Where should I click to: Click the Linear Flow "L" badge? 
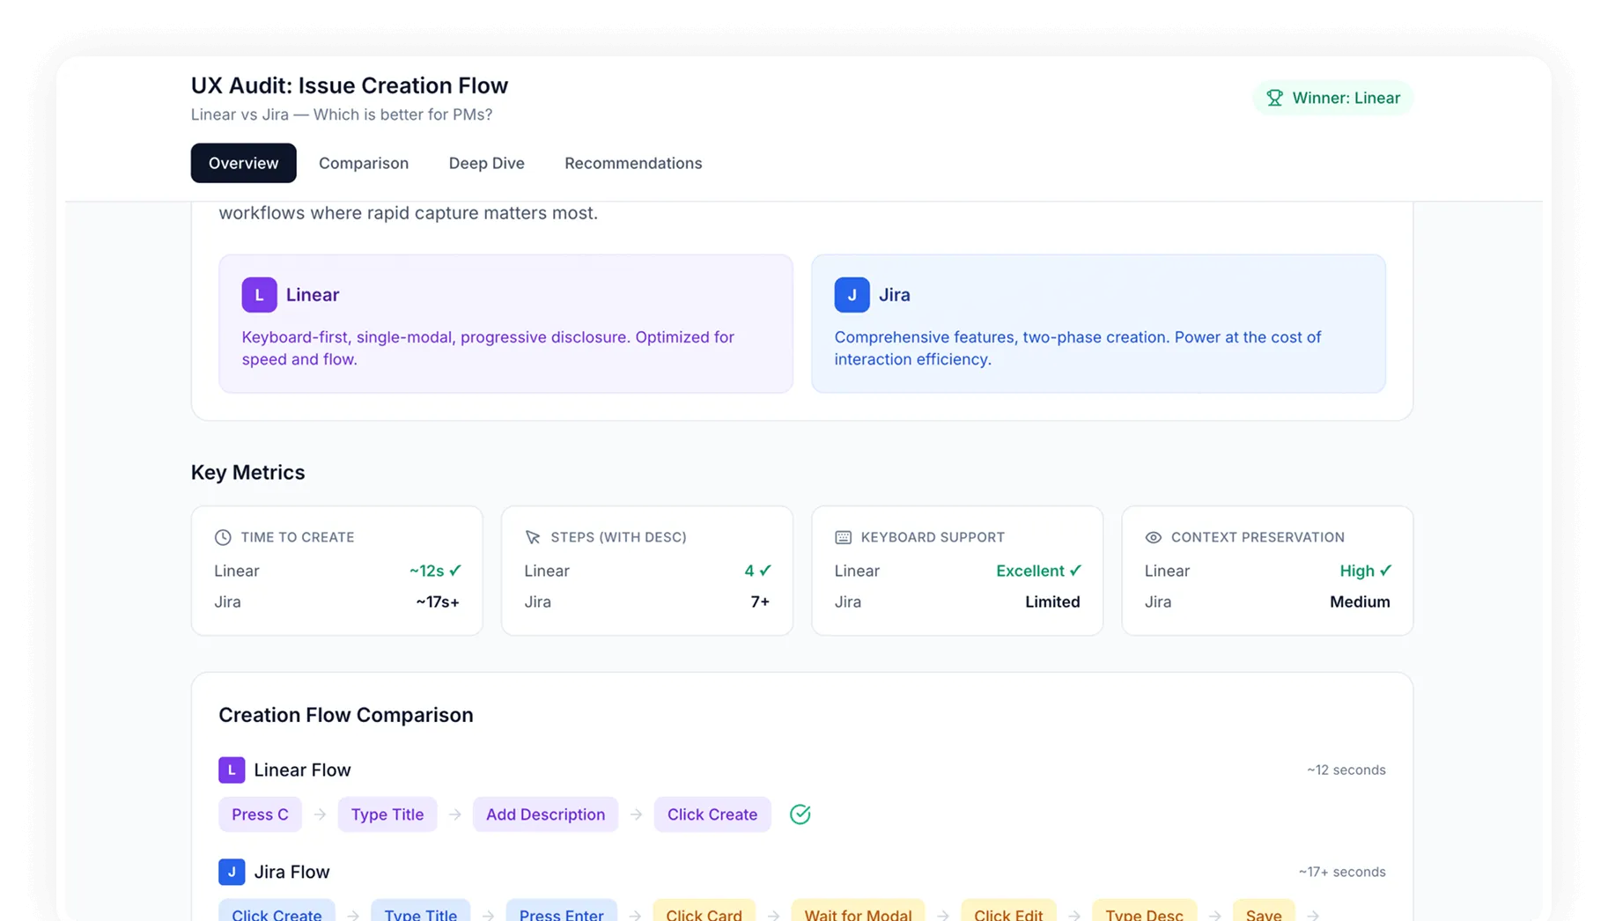coord(231,769)
